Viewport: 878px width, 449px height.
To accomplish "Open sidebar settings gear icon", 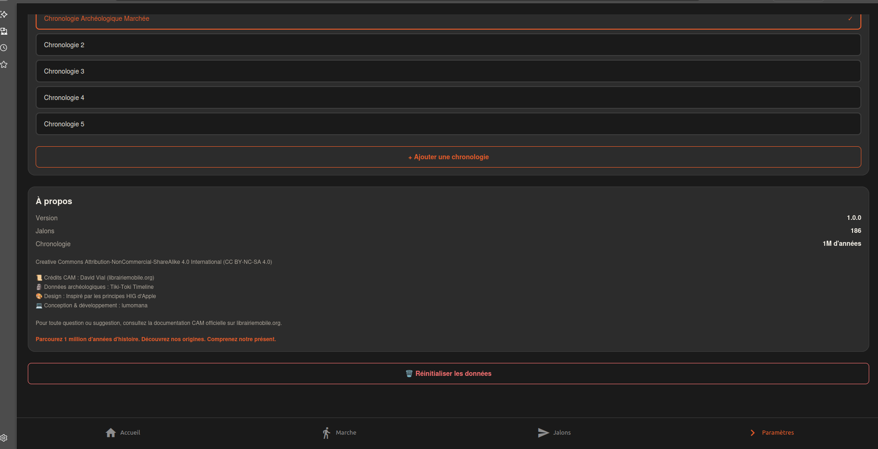I will point(4,438).
